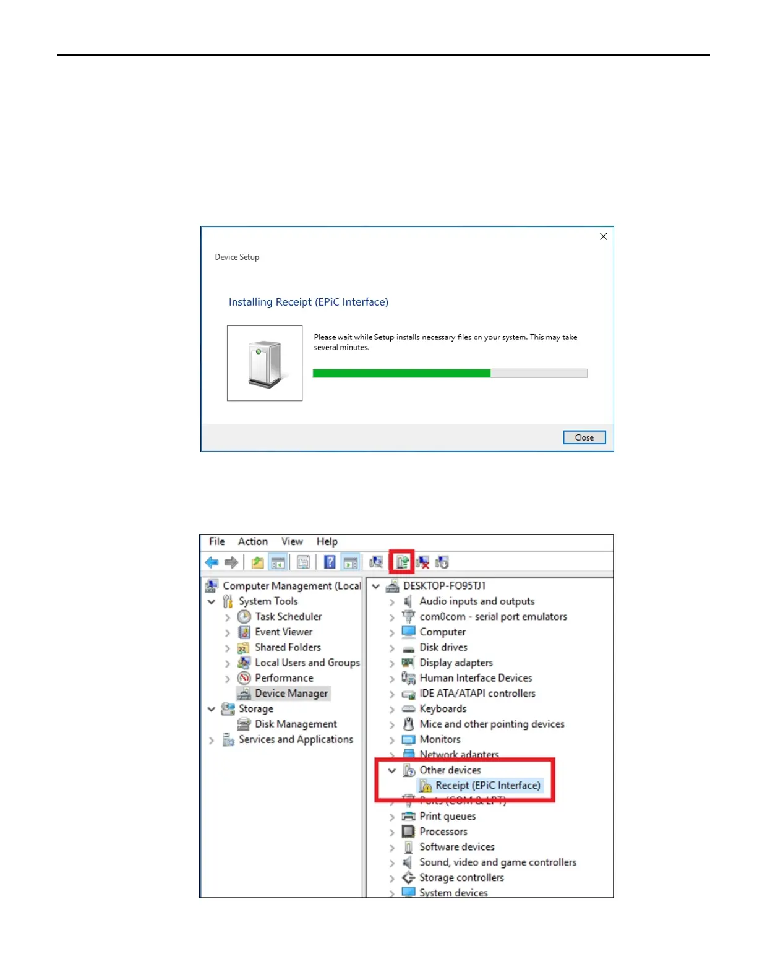Screen dimensions: 757x980
Task: Open the Action menu
Action: pyautogui.click(x=253, y=541)
